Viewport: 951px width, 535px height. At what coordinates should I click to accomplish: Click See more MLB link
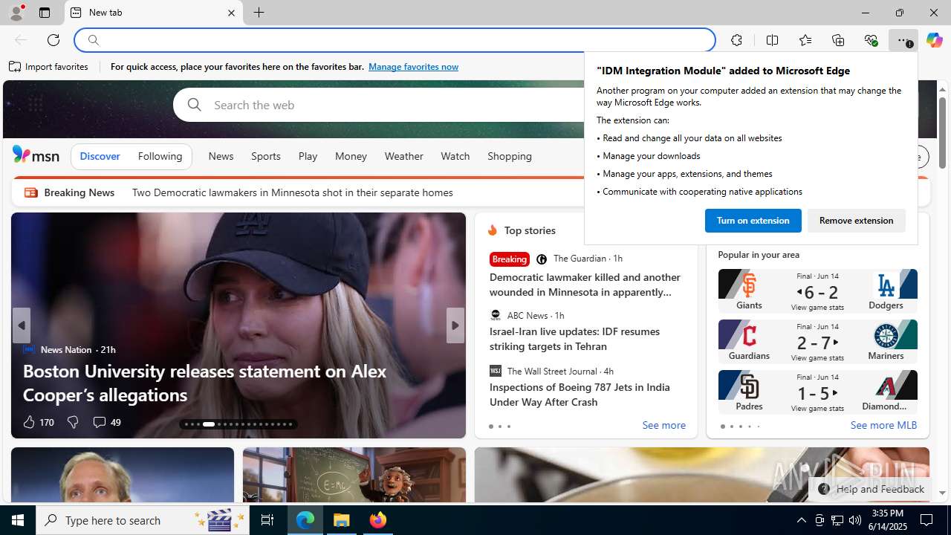(x=883, y=426)
